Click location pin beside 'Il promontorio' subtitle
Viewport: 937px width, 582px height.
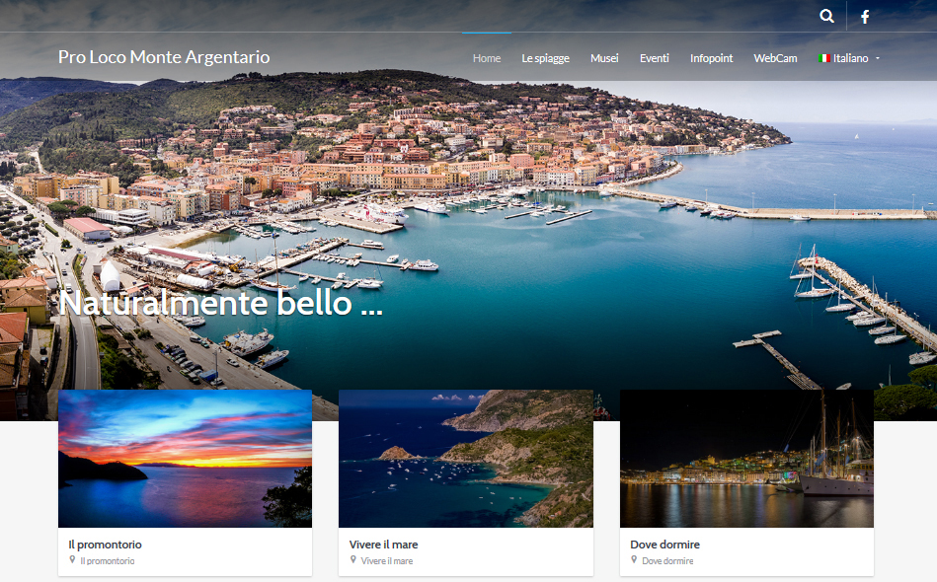coord(72,560)
